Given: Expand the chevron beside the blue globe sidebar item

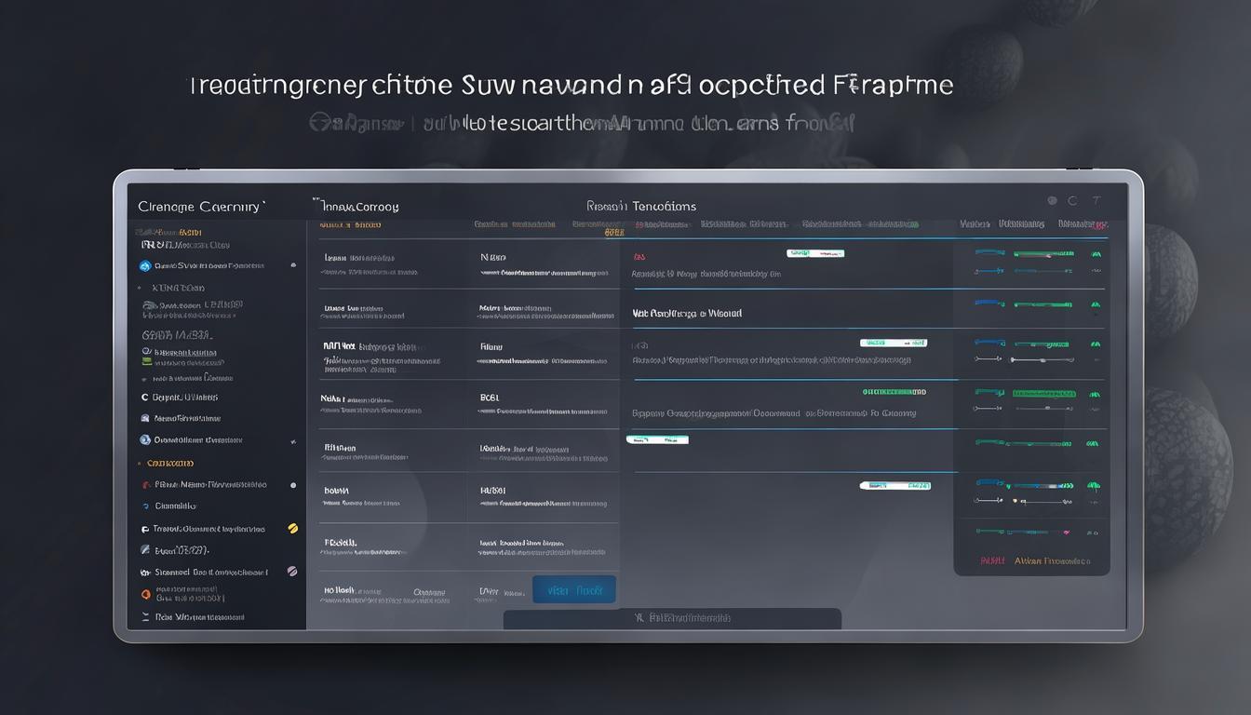Looking at the screenshot, I should [x=293, y=440].
